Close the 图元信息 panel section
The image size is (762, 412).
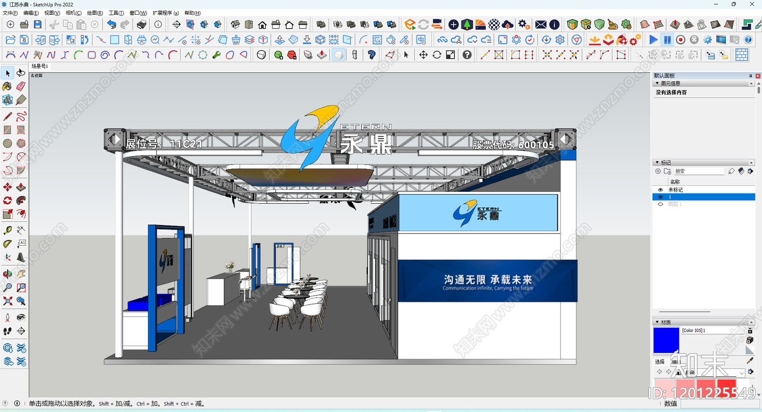click(752, 83)
